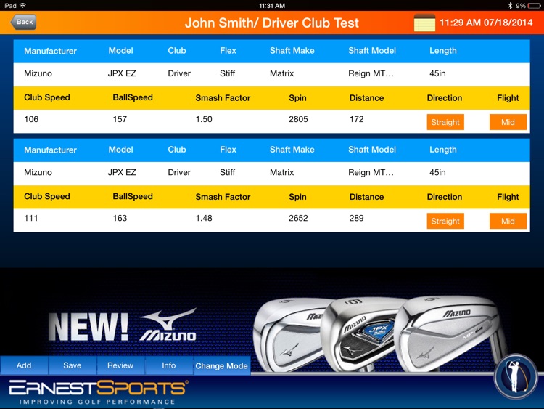Click the Add button
The width and height of the screenshot is (544, 409).
(24, 365)
